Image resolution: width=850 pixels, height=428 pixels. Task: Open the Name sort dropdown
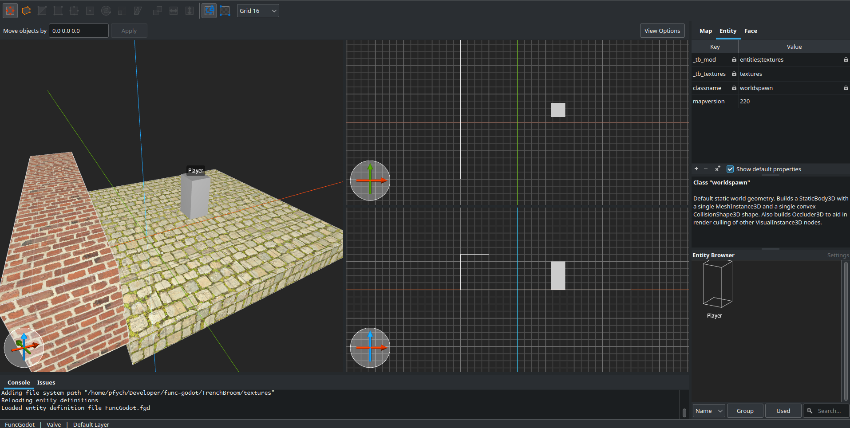pos(709,411)
